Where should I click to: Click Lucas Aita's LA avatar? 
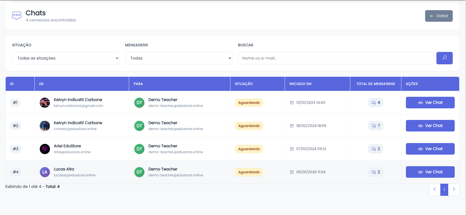tap(45, 172)
